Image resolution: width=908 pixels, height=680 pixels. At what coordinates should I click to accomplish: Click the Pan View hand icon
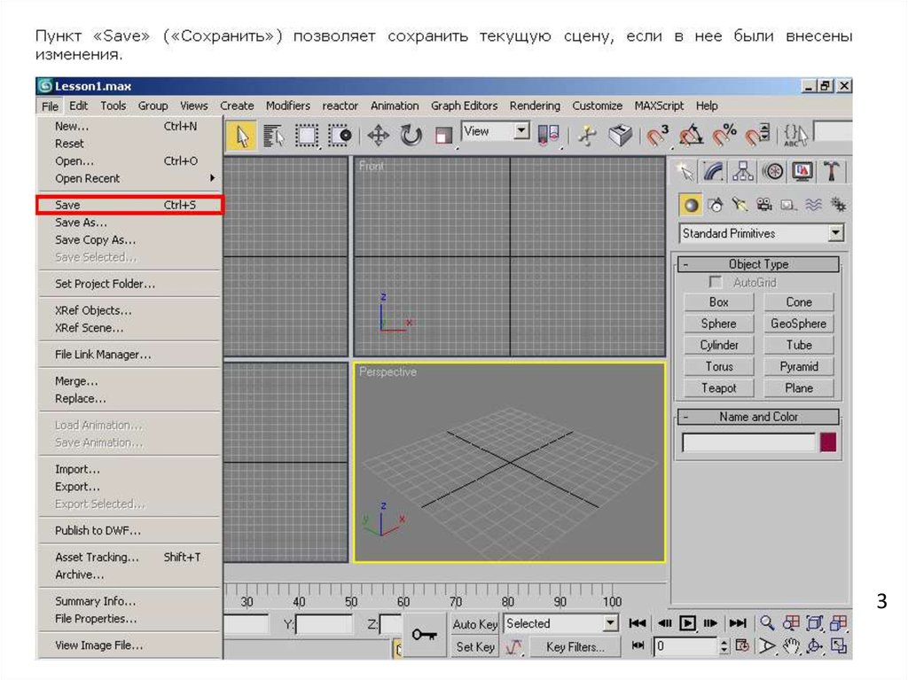point(791,646)
